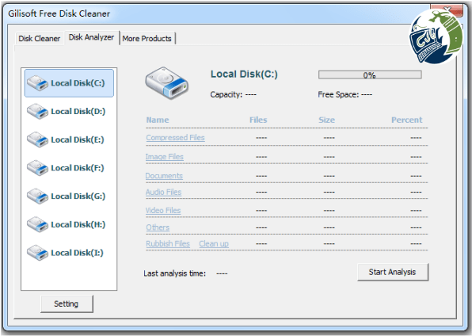Click the Name column header

tap(158, 120)
